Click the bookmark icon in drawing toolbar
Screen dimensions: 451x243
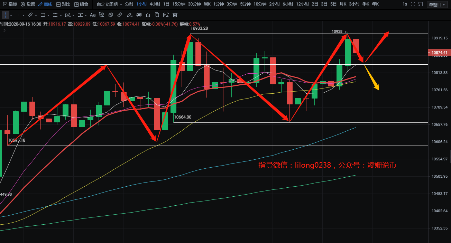pyautogui.click(x=157, y=15)
